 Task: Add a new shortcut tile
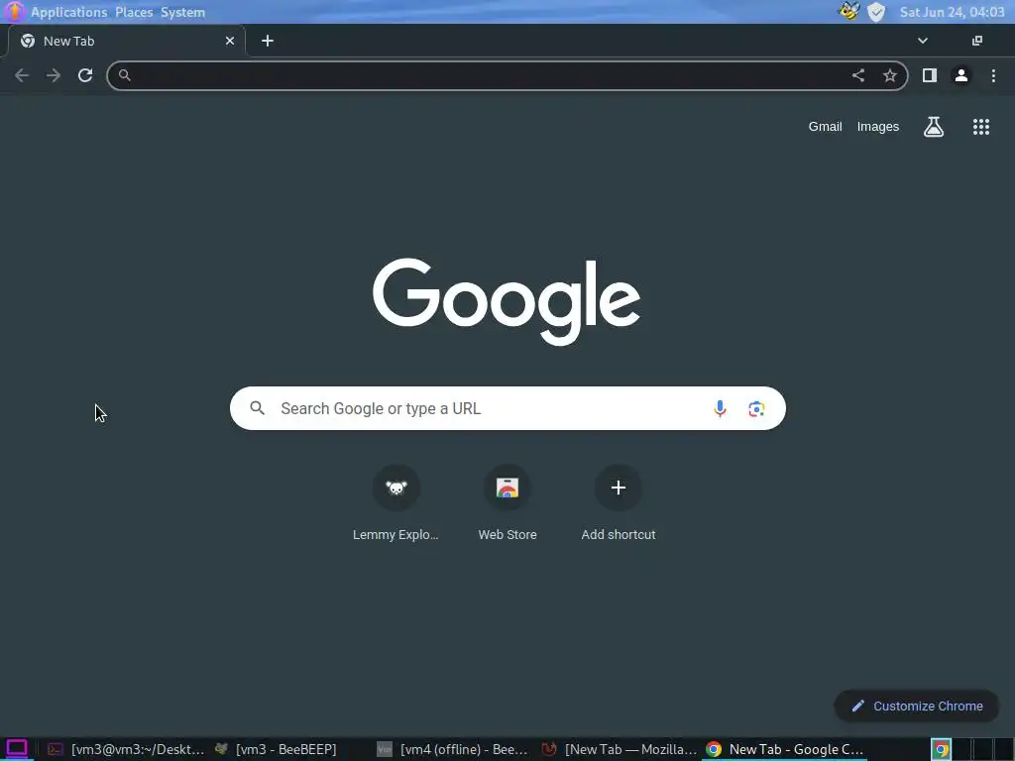tap(619, 503)
